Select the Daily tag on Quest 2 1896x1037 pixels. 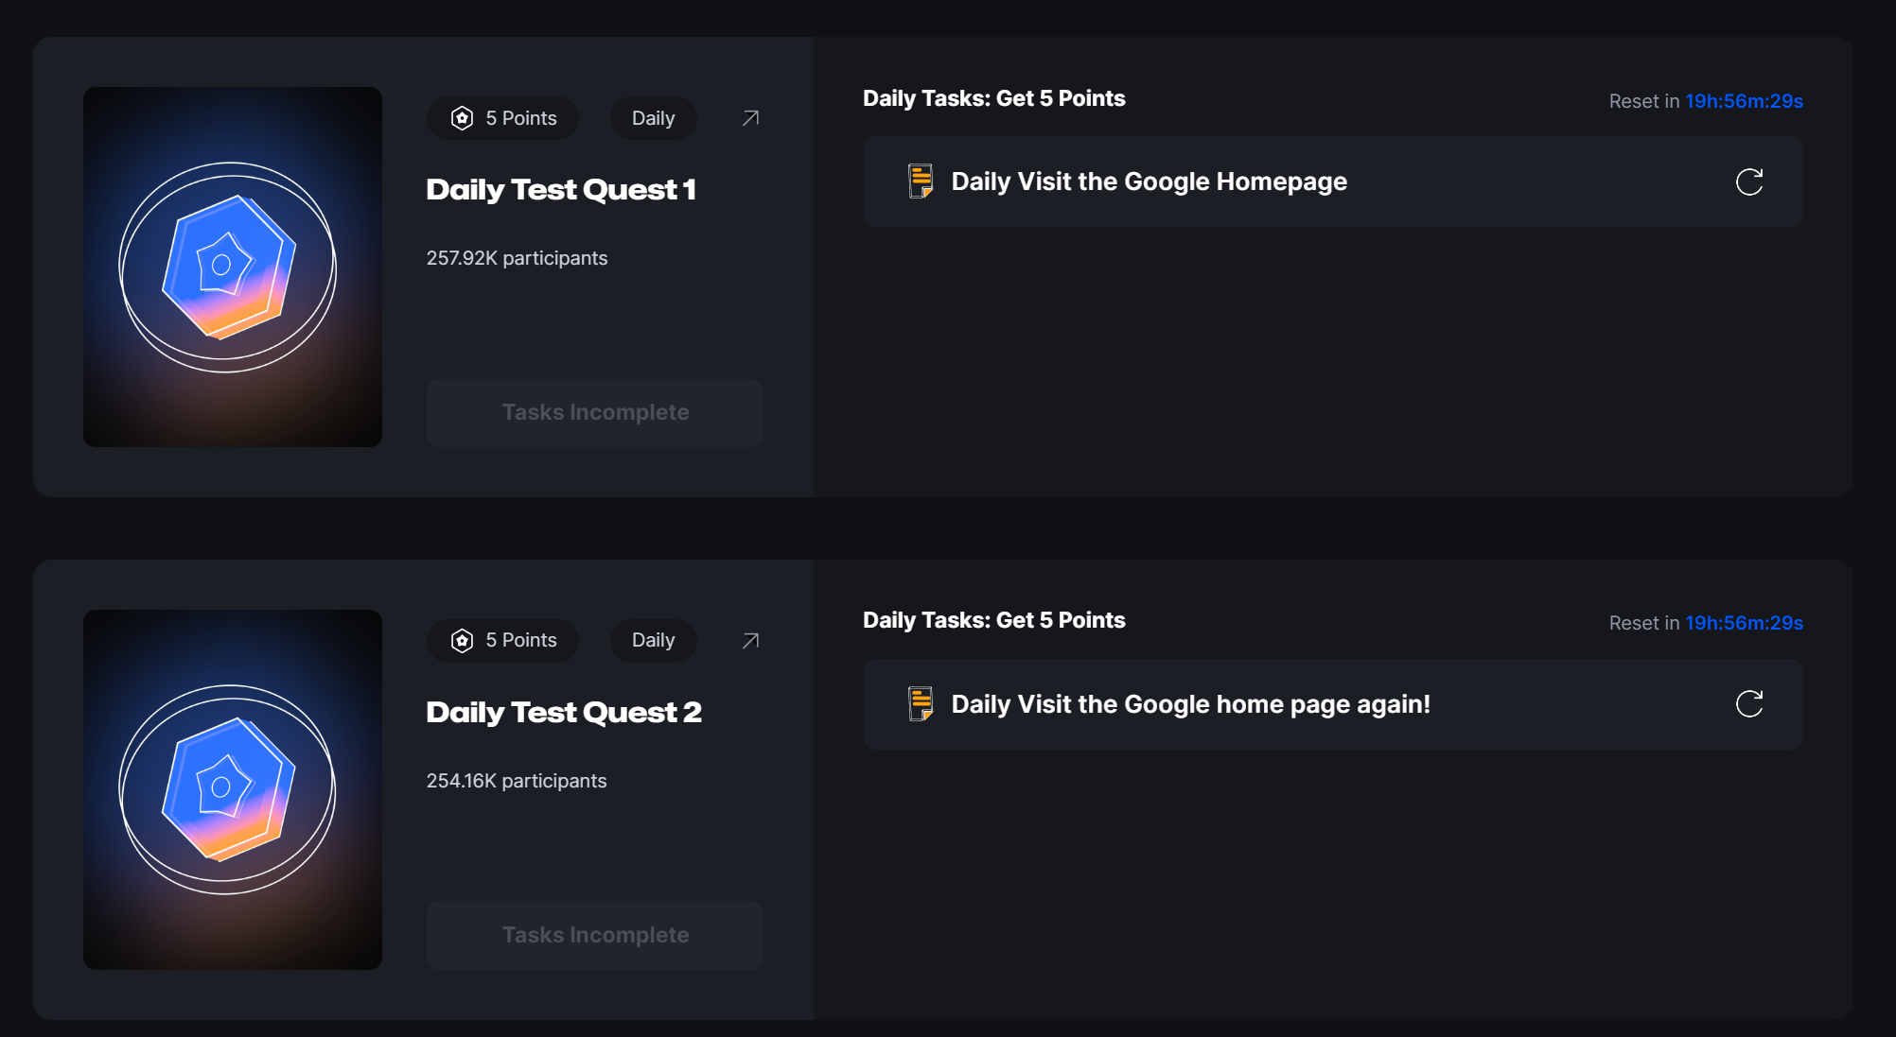click(653, 641)
